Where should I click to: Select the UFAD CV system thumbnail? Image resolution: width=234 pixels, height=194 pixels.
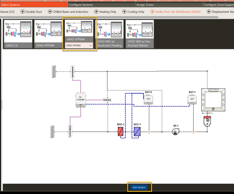(18, 34)
